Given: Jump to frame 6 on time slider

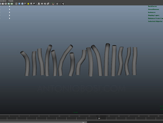Looking at the screenshot, I should [19, 116].
